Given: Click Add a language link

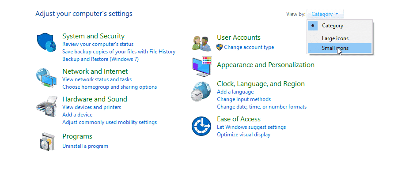Looking at the screenshot, I should (x=235, y=92).
